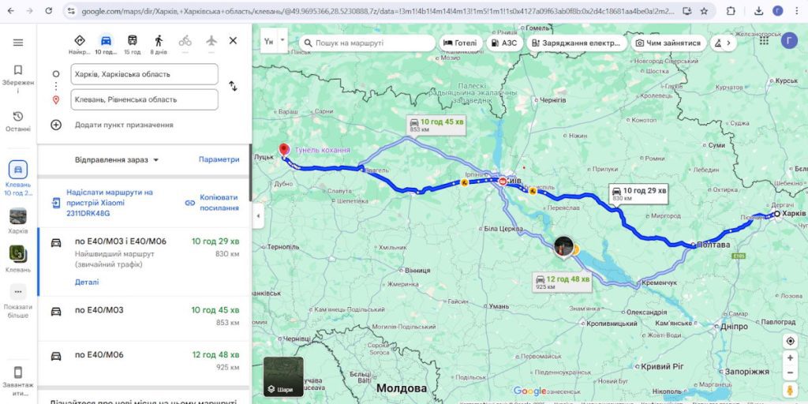Open Saved places (Збережені)
808x404 pixels.
[x=18, y=78]
